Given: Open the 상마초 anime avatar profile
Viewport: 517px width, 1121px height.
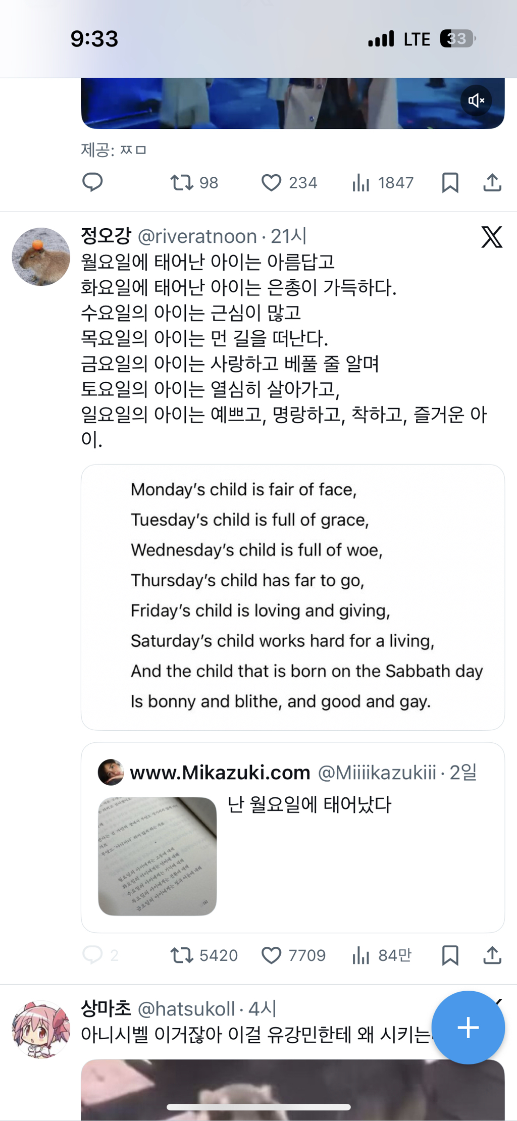Looking at the screenshot, I should [41, 1029].
